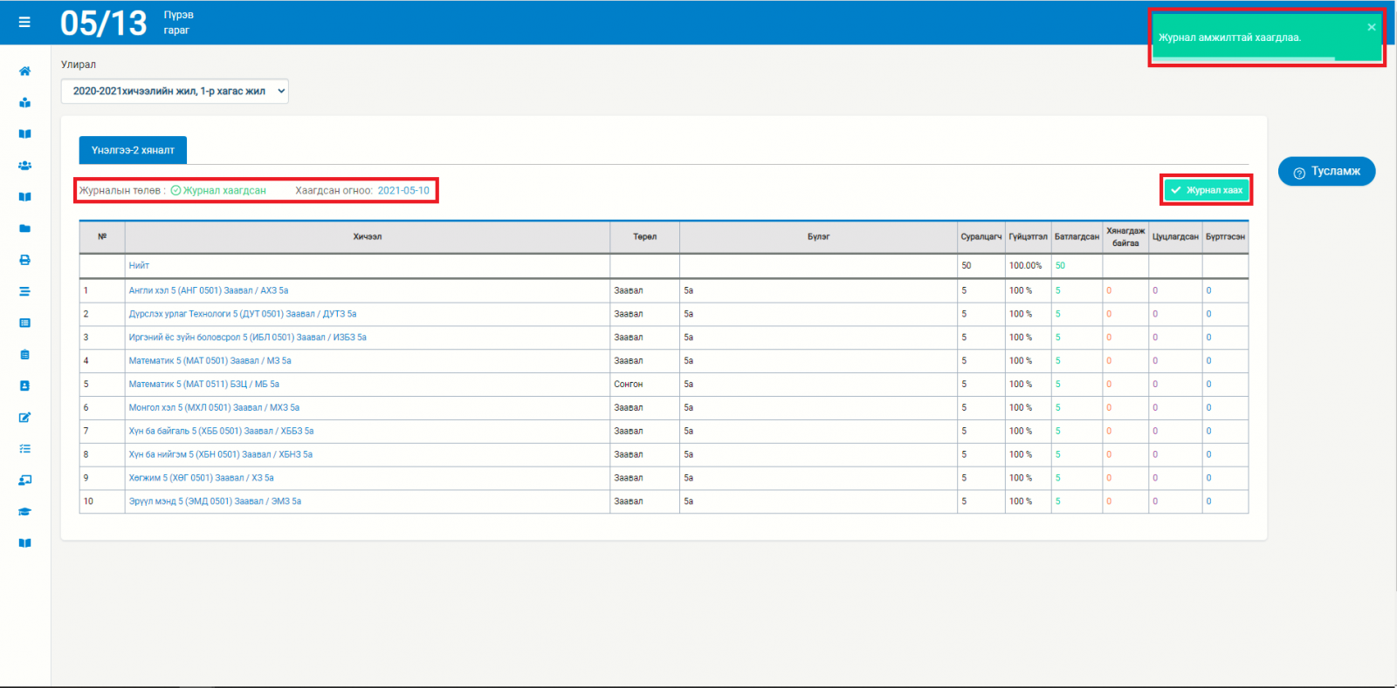Open the teacher chalkboard icon in sidebar
The image size is (1397, 688).
point(24,480)
